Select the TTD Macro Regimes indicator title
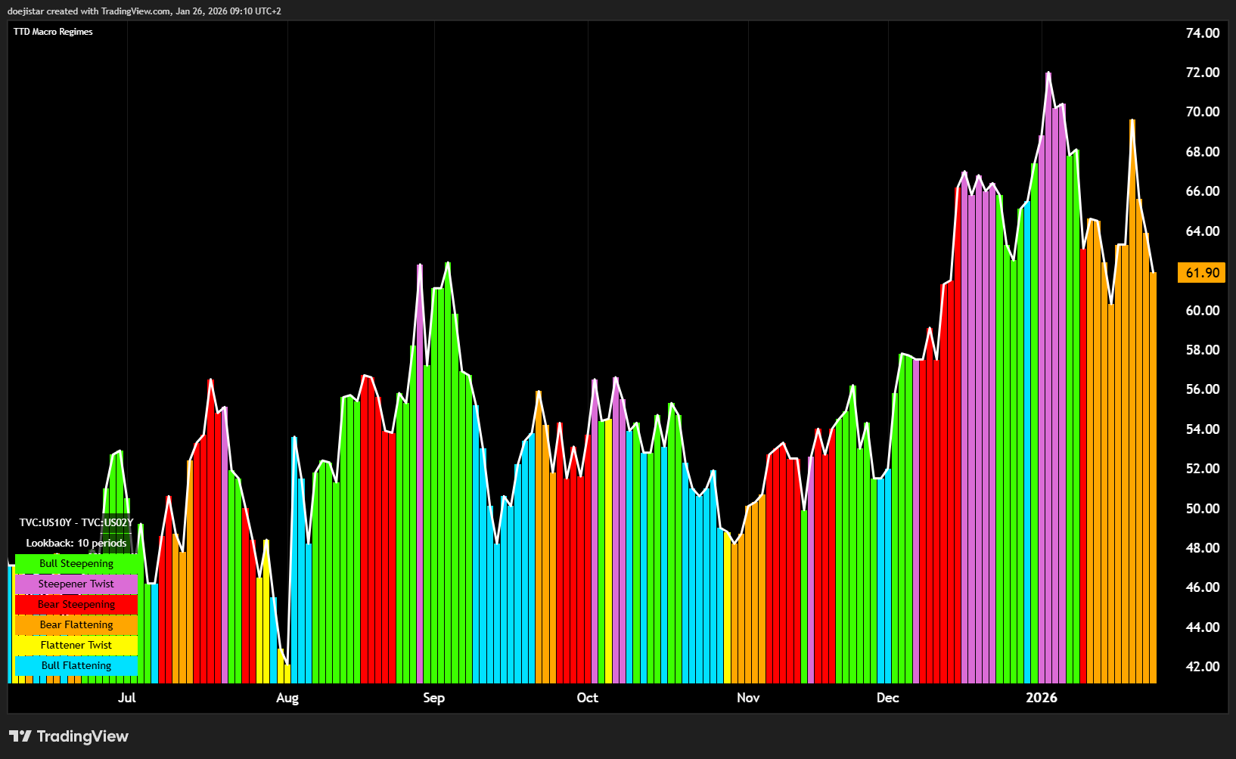 (x=53, y=32)
